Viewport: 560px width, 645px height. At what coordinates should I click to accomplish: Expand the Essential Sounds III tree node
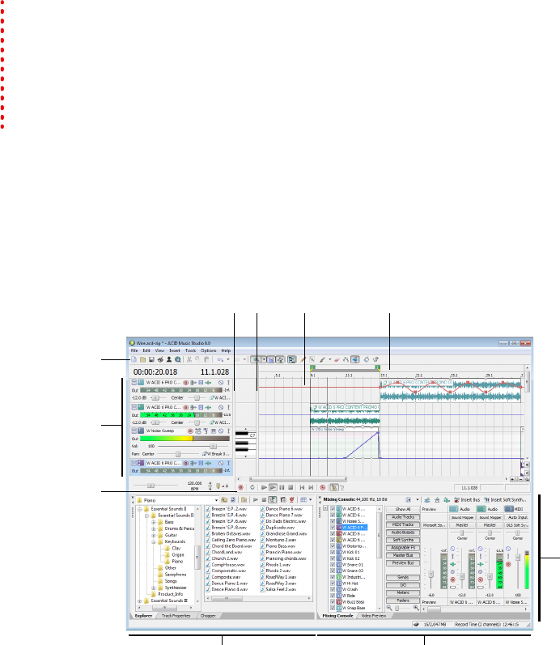pos(139,601)
